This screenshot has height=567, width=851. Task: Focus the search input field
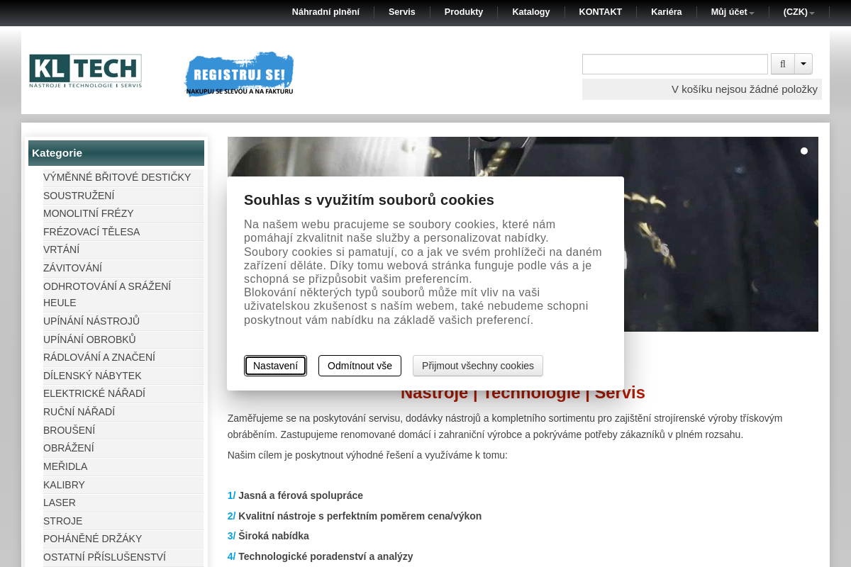pyautogui.click(x=674, y=64)
